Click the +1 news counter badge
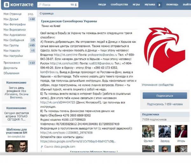The height and width of the screenshot is (164, 191). point(32,51)
